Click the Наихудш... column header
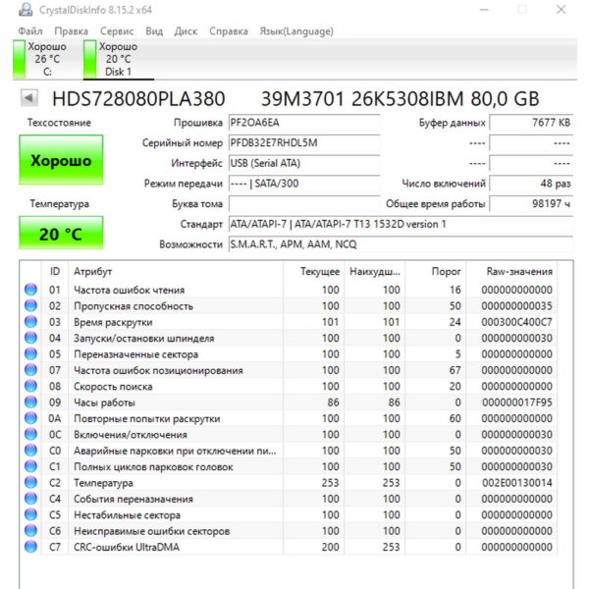589x589 pixels. pyautogui.click(x=375, y=271)
